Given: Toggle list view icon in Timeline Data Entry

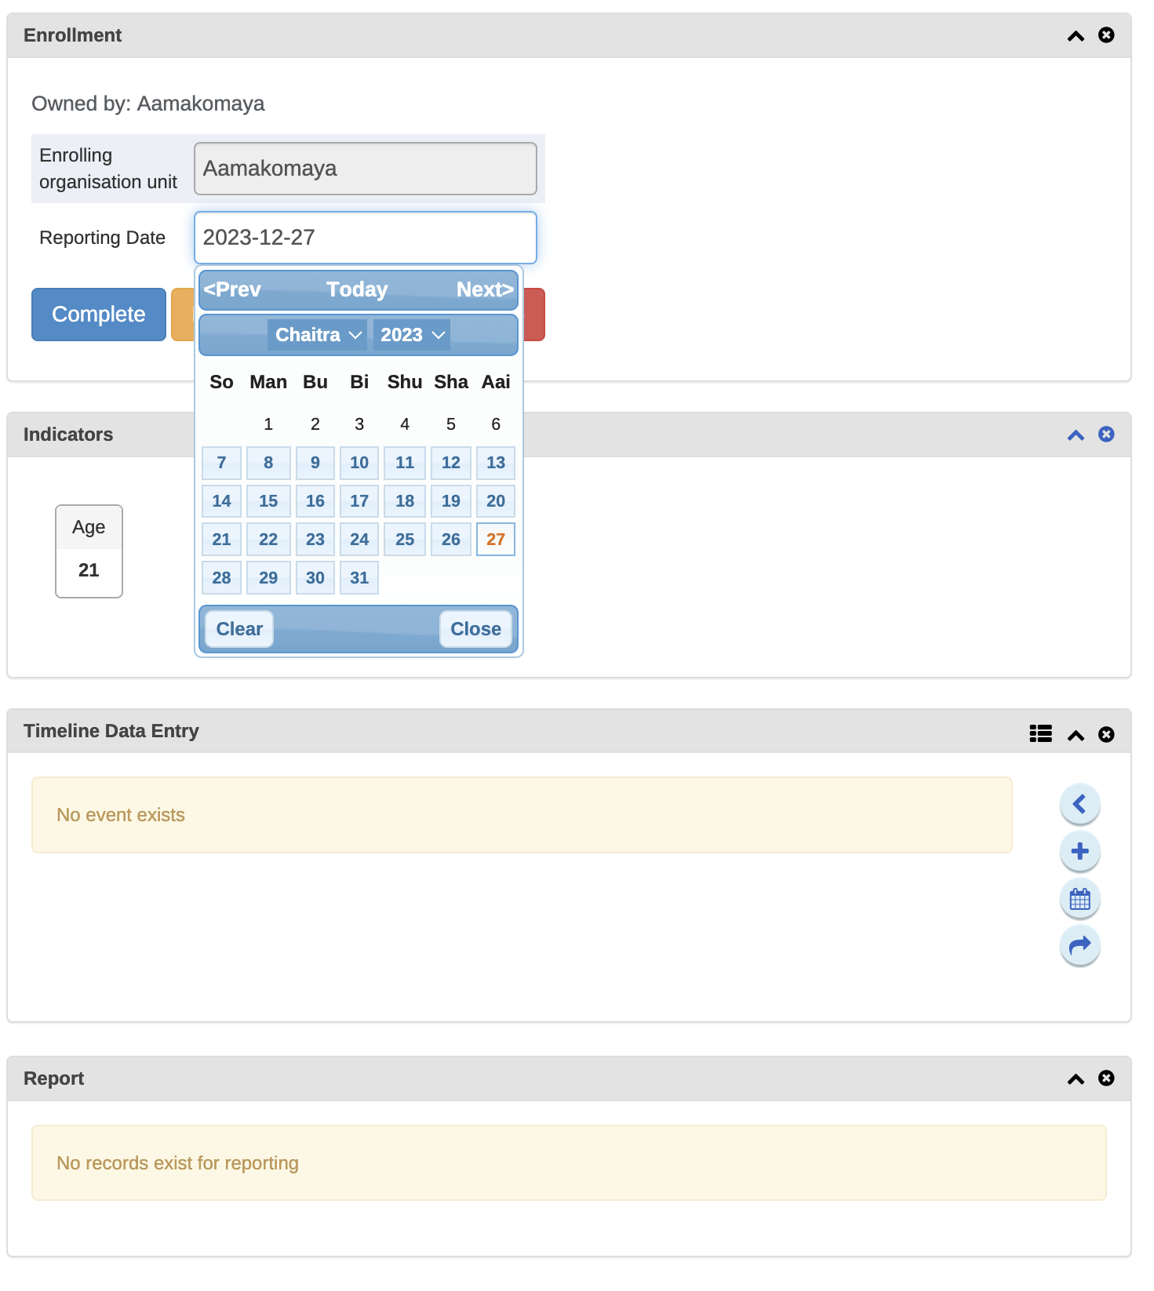Looking at the screenshot, I should (1041, 734).
